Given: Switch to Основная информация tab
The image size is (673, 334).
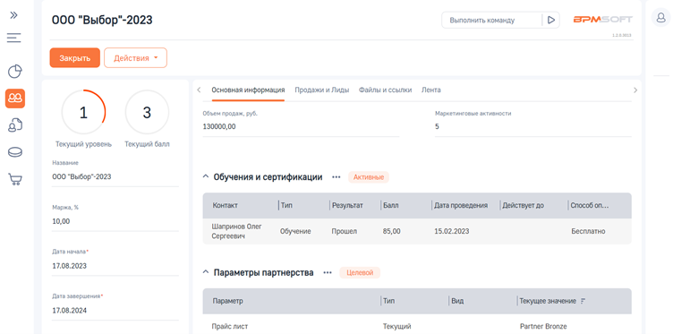Looking at the screenshot, I should click(x=248, y=90).
